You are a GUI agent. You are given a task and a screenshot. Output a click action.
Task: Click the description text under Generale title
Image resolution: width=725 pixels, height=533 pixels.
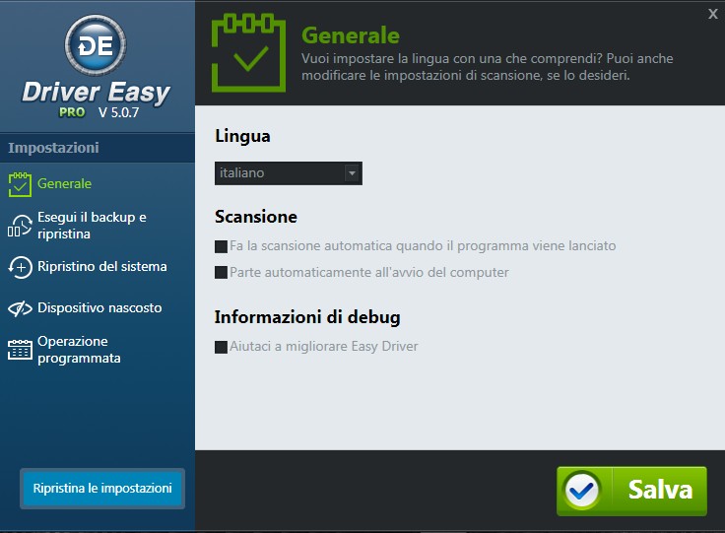tap(488, 67)
